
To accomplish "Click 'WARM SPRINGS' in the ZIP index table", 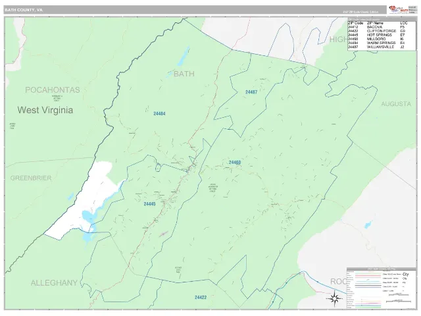I will 382,43.
